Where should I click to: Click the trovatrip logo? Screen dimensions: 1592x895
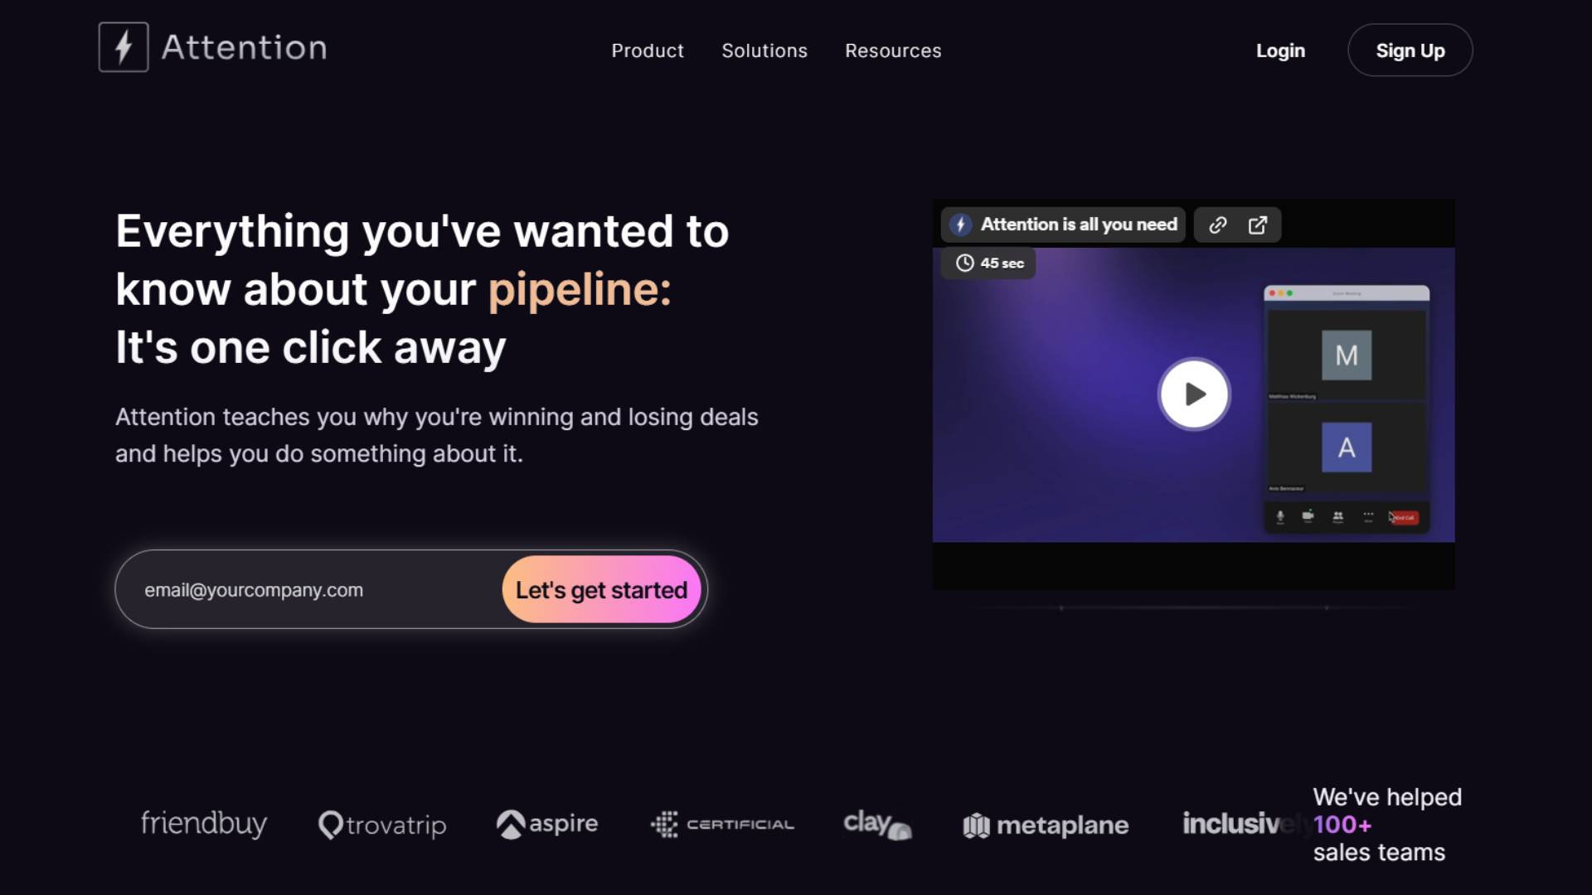click(x=382, y=825)
